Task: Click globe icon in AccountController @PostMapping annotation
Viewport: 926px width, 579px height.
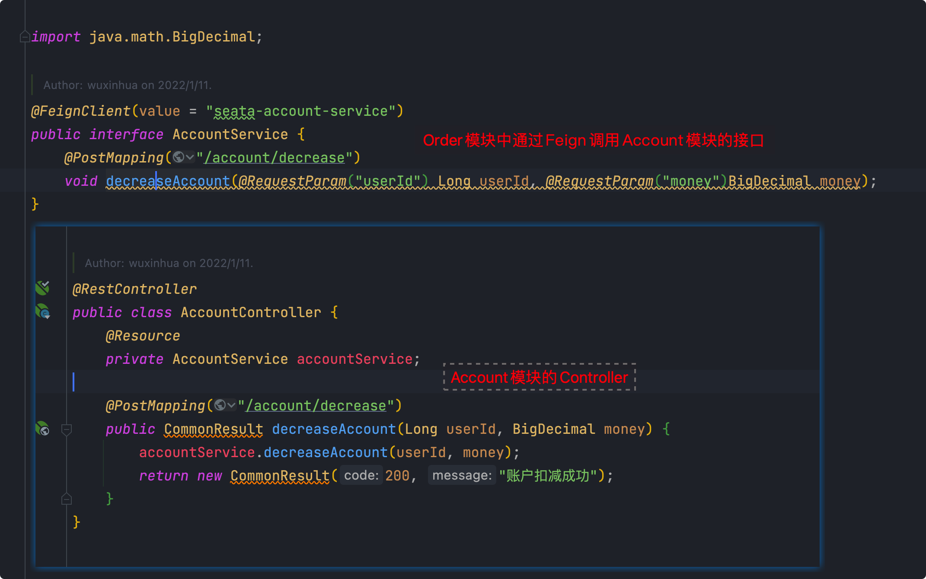Action: (x=220, y=405)
